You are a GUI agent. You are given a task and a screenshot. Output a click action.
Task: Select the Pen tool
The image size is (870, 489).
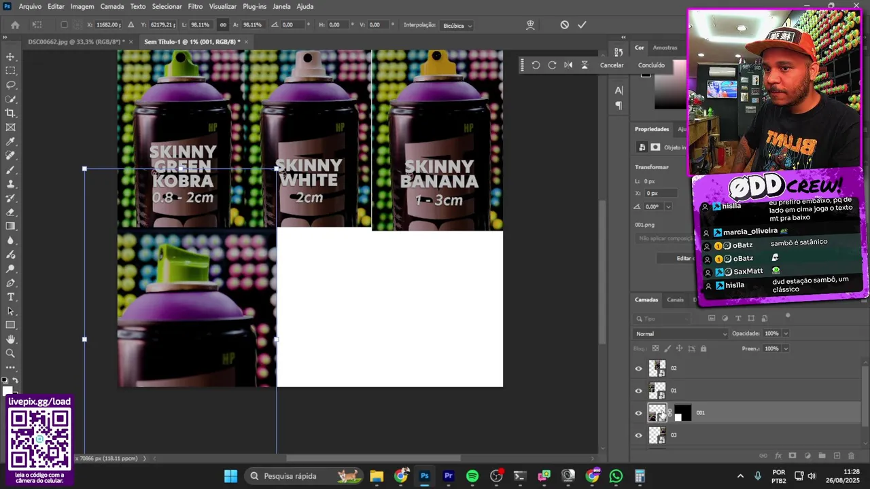pyautogui.click(x=10, y=283)
